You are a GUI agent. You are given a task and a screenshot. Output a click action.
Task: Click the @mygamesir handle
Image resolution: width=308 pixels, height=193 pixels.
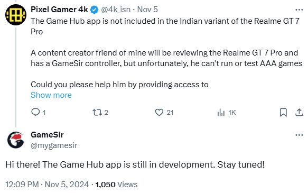[54, 145]
